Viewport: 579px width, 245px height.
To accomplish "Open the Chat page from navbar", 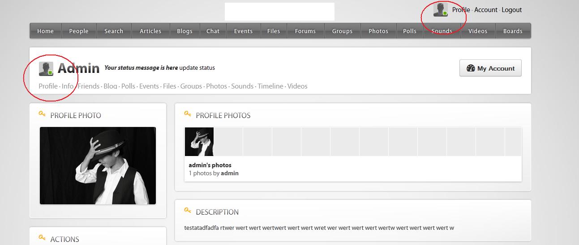I will [213, 31].
